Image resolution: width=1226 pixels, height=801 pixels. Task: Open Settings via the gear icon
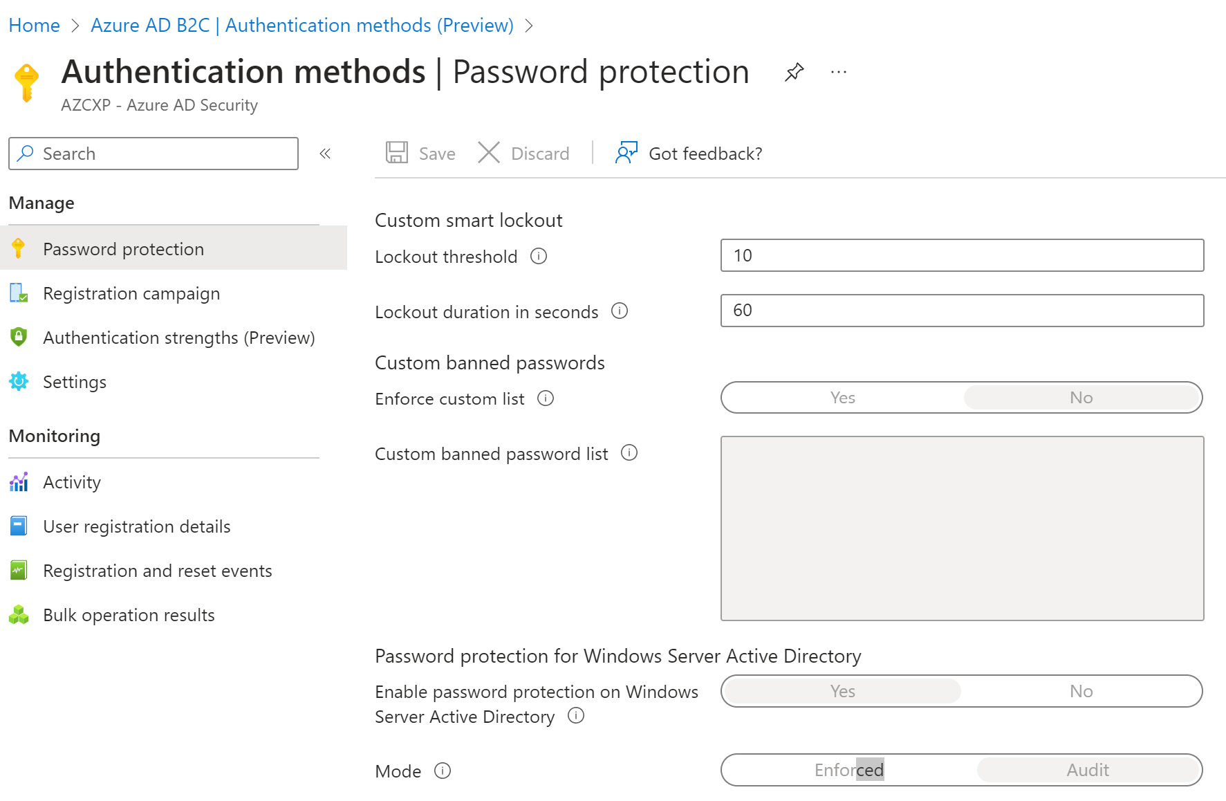point(19,381)
